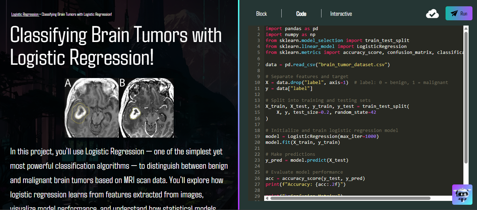
Task: Switch to the Code tab
Action: coord(301,14)
